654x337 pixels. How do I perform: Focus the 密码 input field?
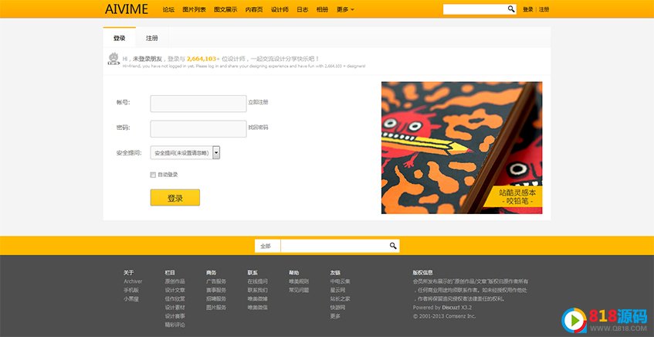click(198, 129)
